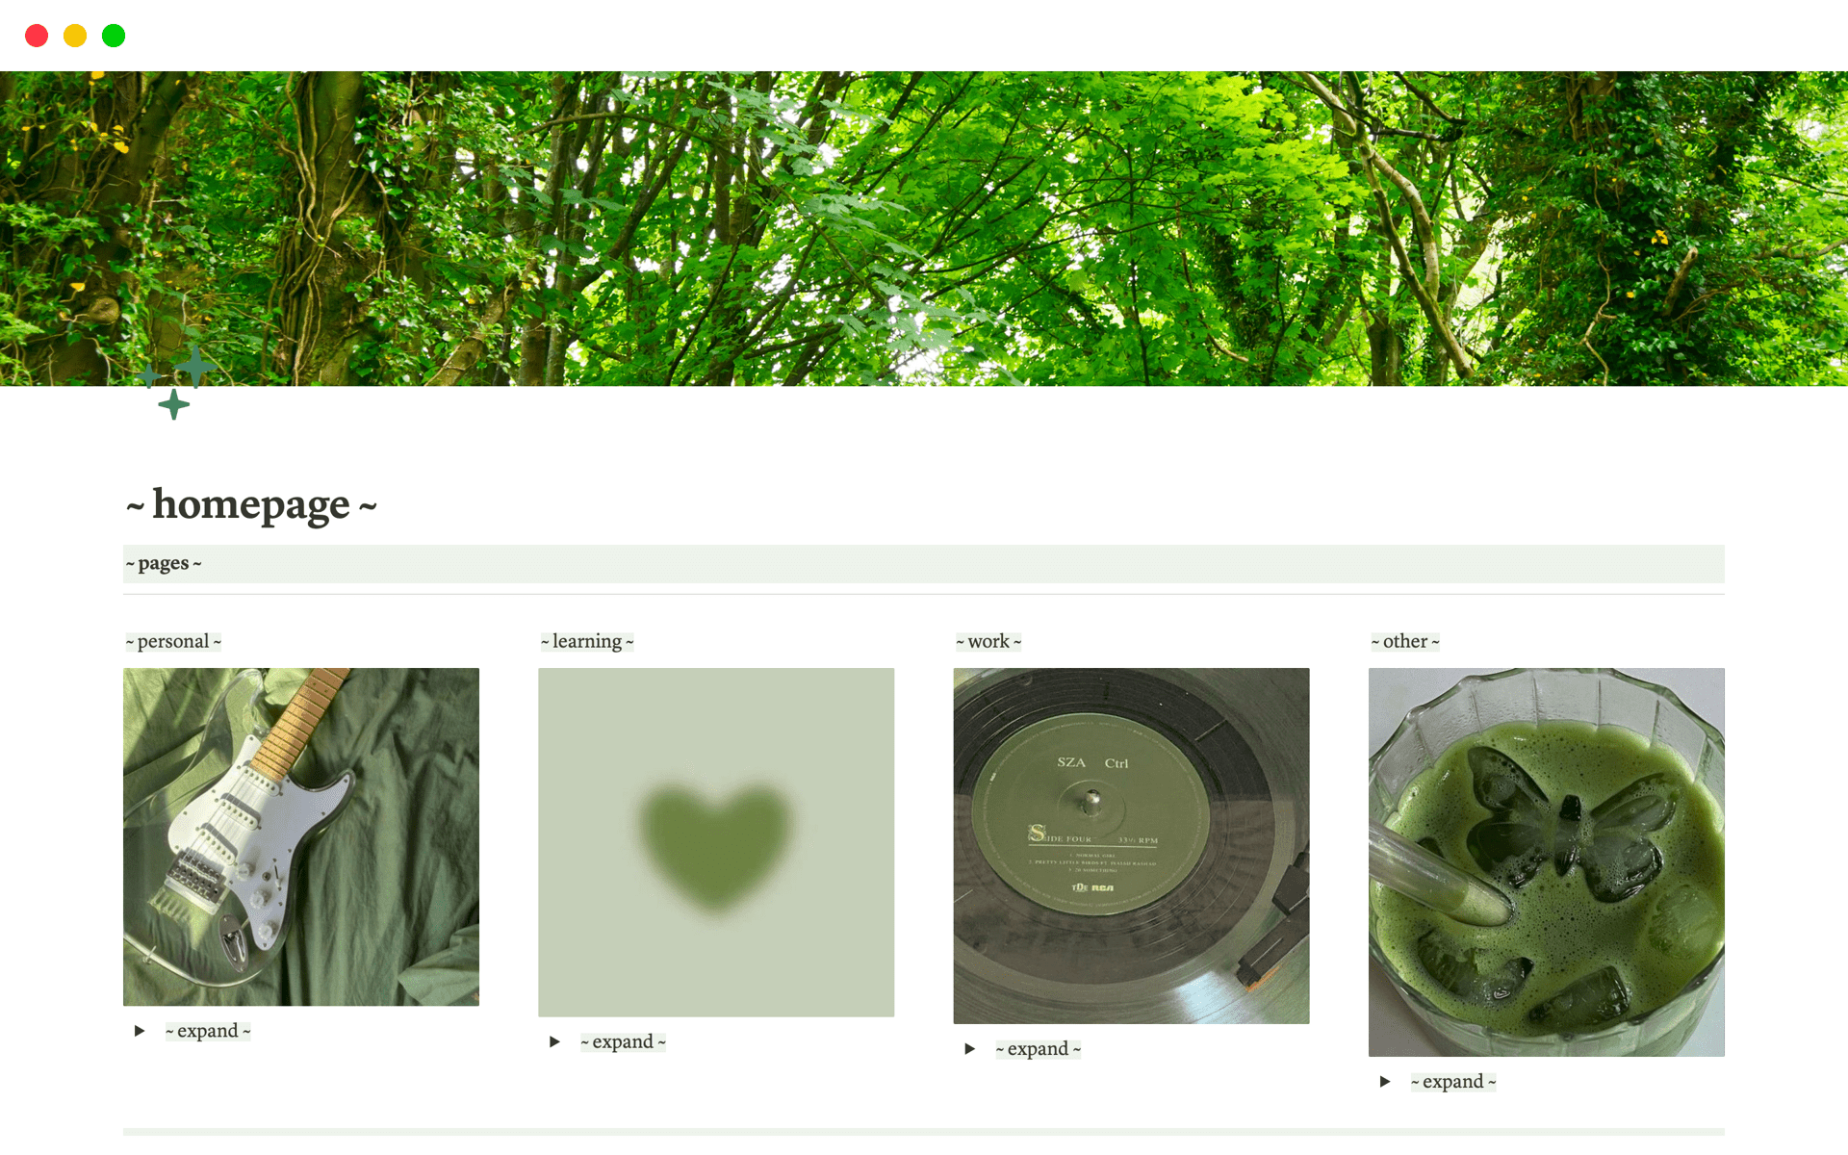Click the ~ work ~ column label

pyautogui.click(x=988, y=641)
